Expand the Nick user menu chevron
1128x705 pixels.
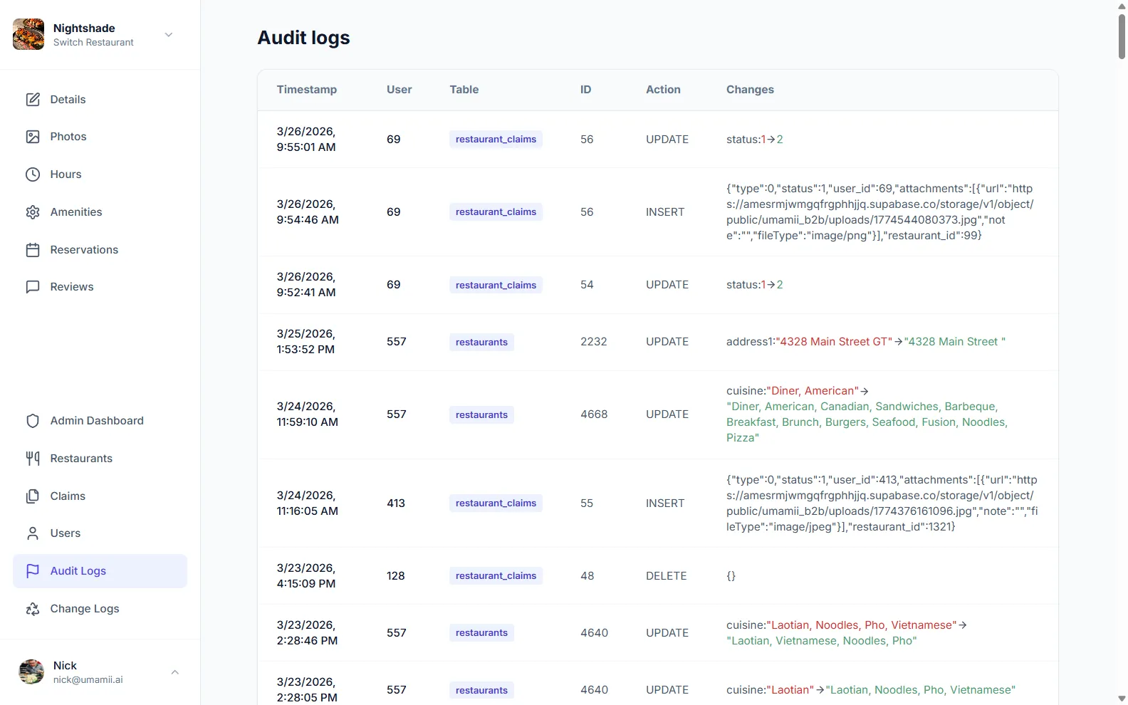175,672
